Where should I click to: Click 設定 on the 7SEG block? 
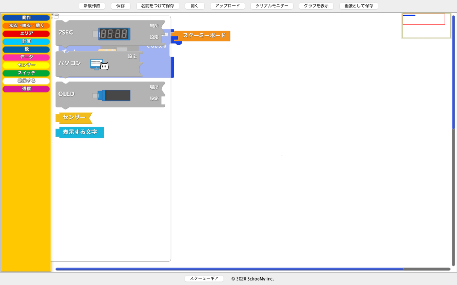(154, 37)
